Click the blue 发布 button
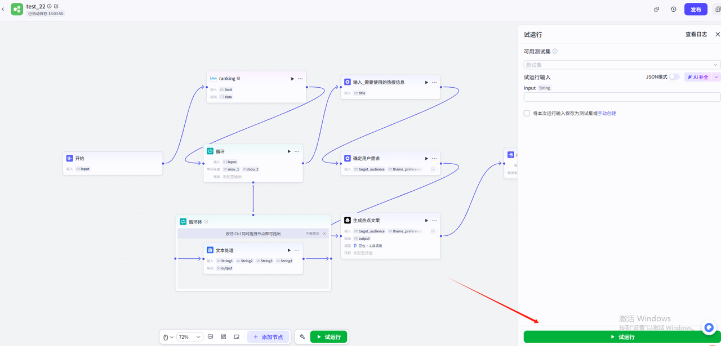The width and height of the screenshot is (721, 346). pyautogui.click(x=696, y=10)
